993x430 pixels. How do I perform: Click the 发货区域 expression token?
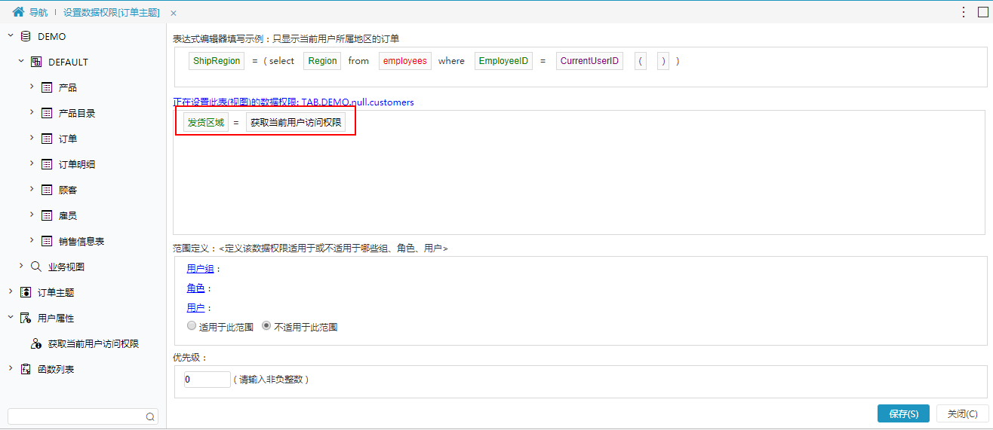[206, 123]
